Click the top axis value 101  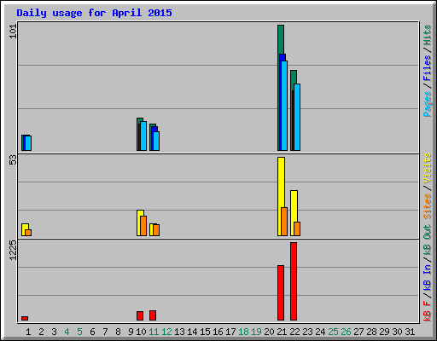13,32
